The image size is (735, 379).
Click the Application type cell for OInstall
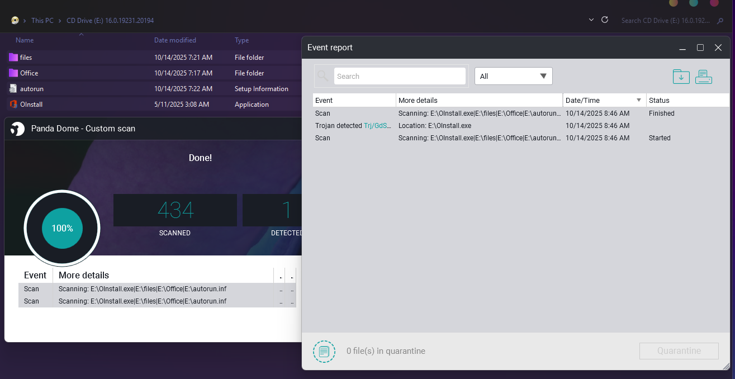252,104
